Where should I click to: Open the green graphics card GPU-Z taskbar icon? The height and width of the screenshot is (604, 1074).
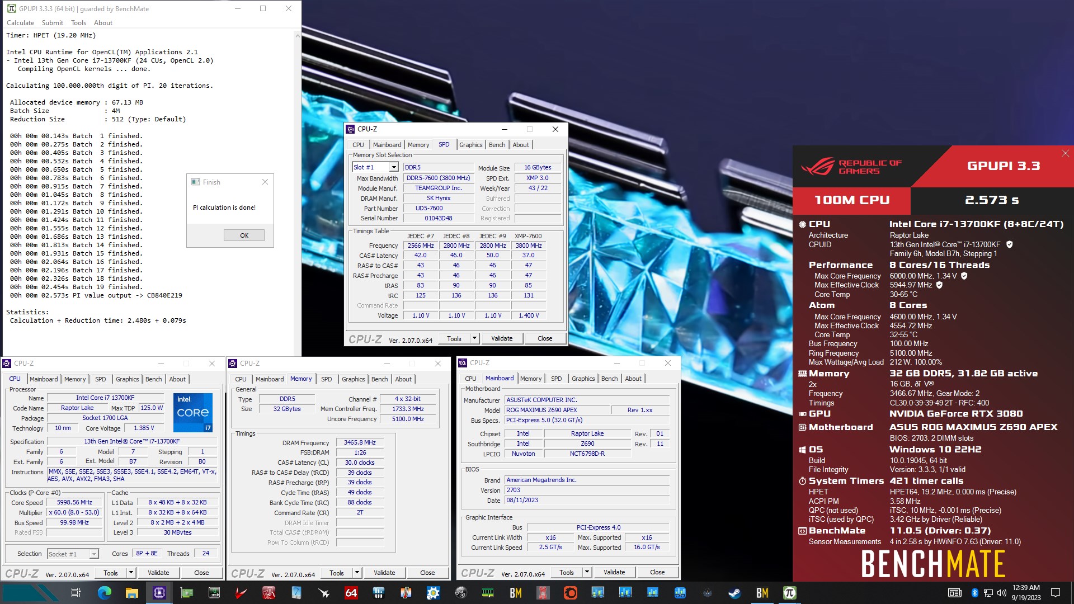(186, 593)
